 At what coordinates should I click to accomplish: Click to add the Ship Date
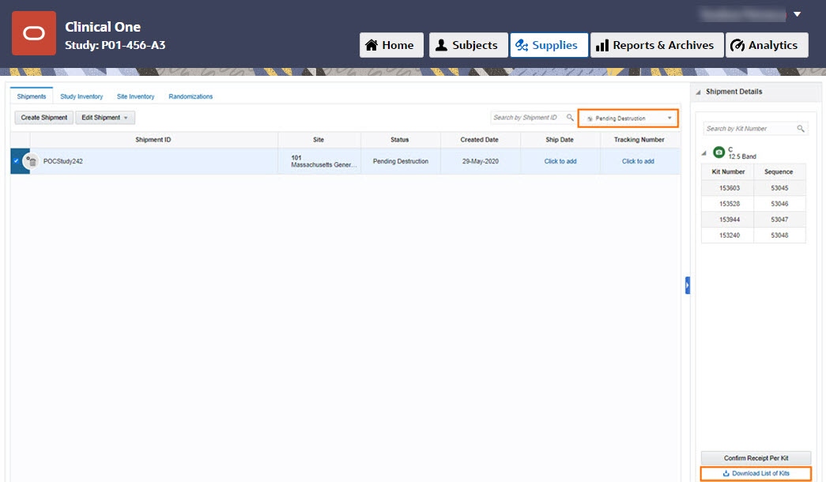tap(560, 161)
